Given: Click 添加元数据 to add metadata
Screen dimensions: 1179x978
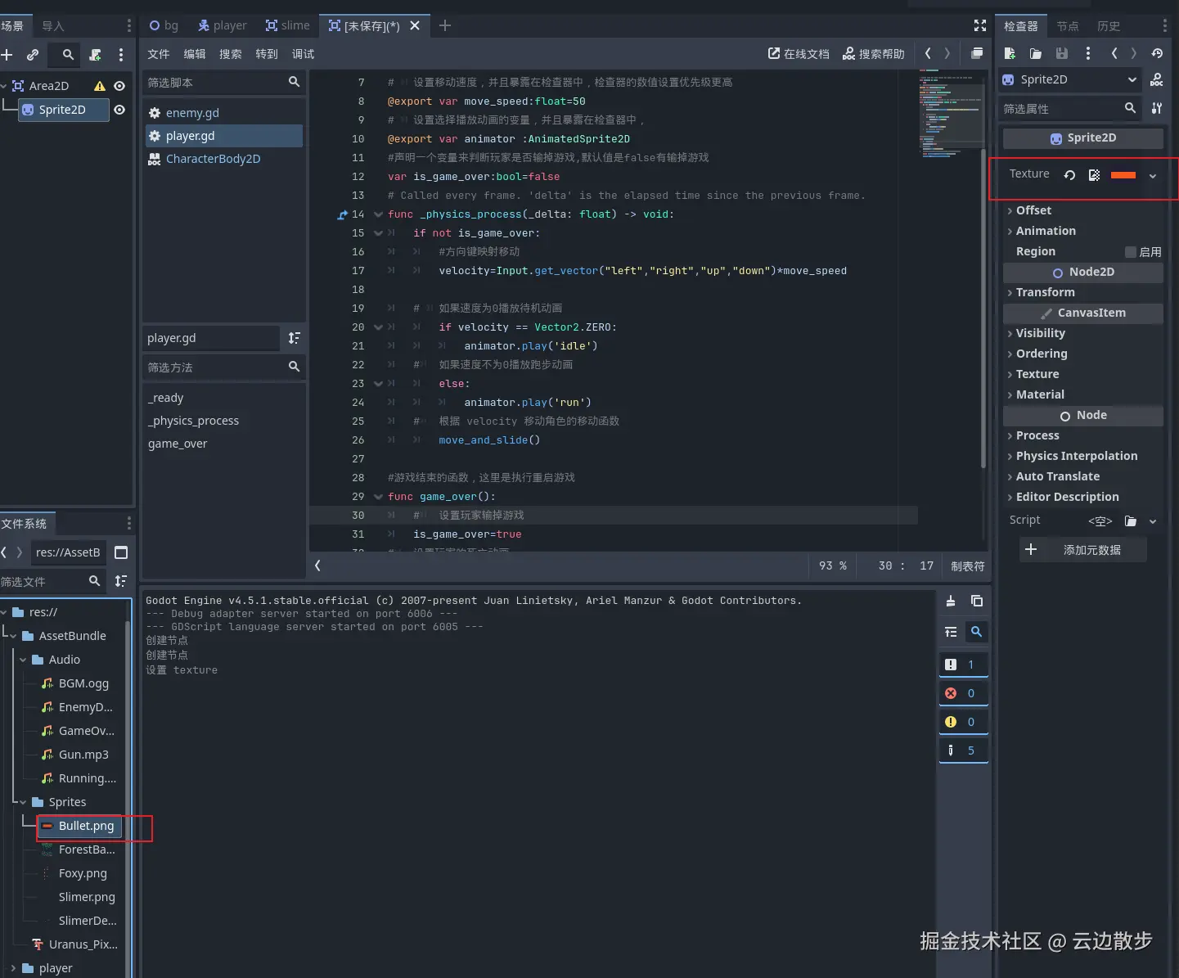Looking at the screenshot, I should pyautogui.click(x=1083, y=550).
